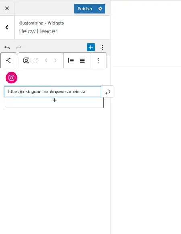Click the pink Instagram social icon
The height and width of the screenshot is (234, 181).
click(12, 78)
